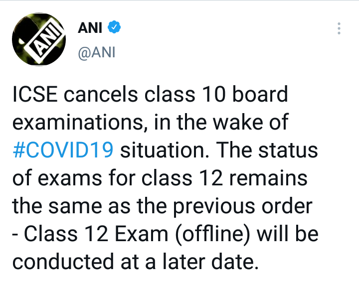The height and width of the screenshot is (289, 359).
Task: Open the #COVID19 hashtag
Action: pos(64,150)
